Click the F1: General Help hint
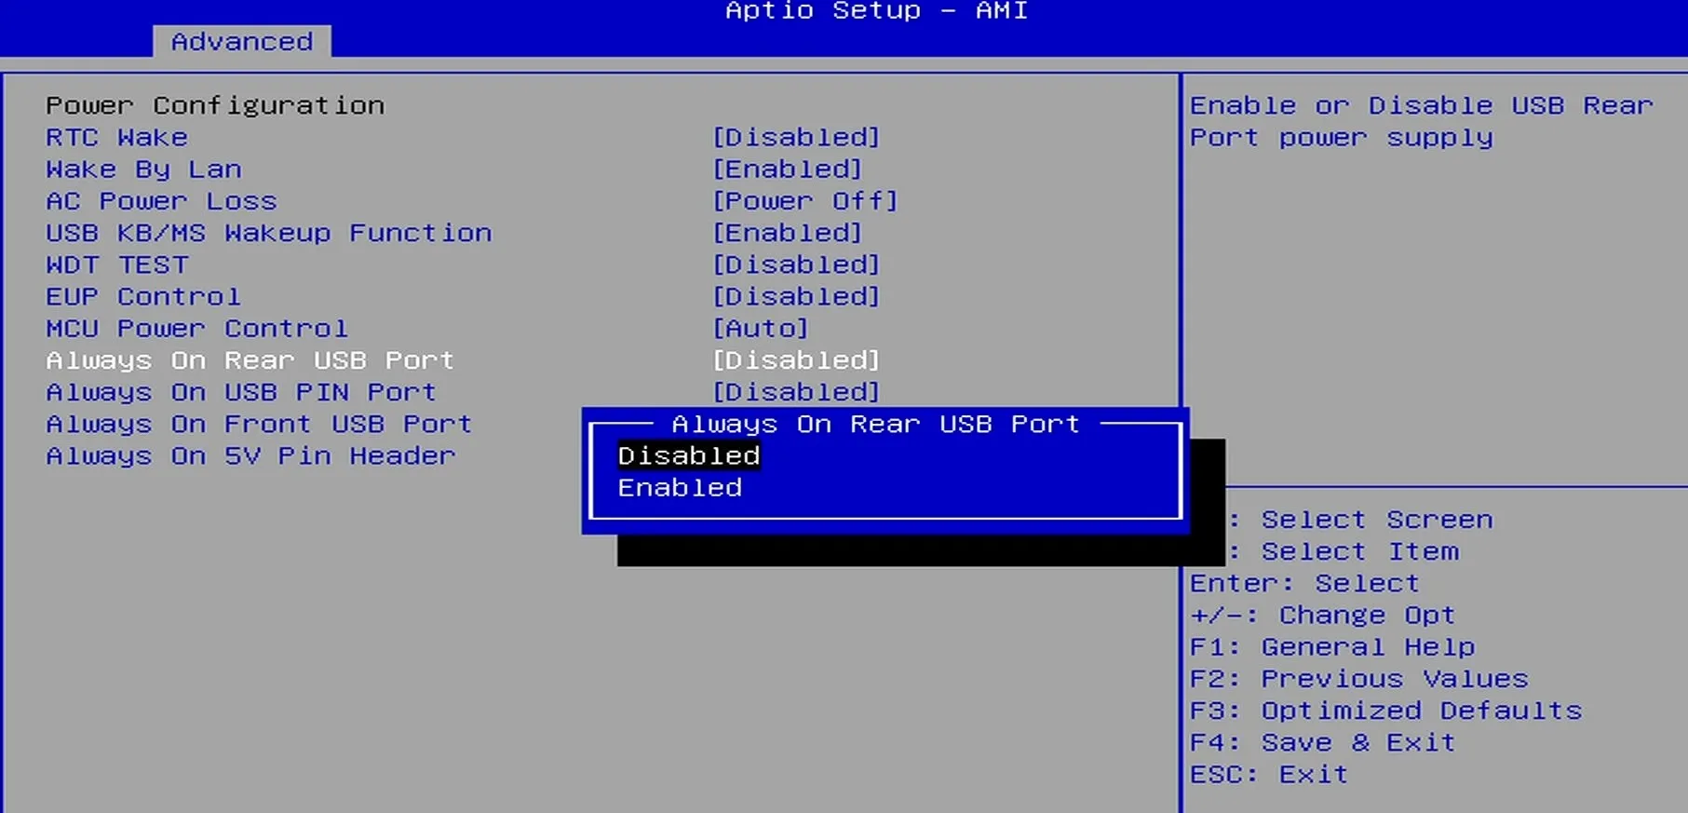Image resolution: width=1688 pixels, height=813 pixels. pos(1332,647)
